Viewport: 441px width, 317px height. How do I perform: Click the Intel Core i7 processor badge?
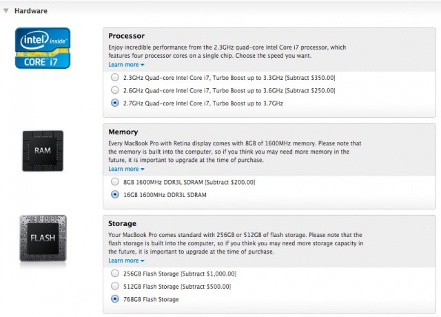[43, 47]
